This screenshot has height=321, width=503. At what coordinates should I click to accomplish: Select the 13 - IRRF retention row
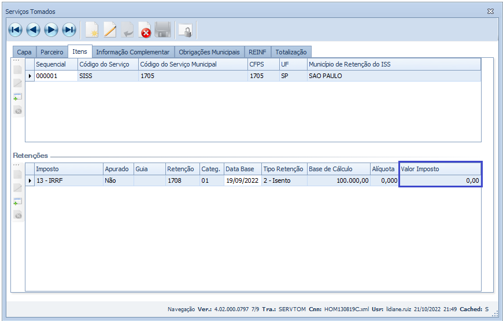pyautogui.click(x=68, y=181)
